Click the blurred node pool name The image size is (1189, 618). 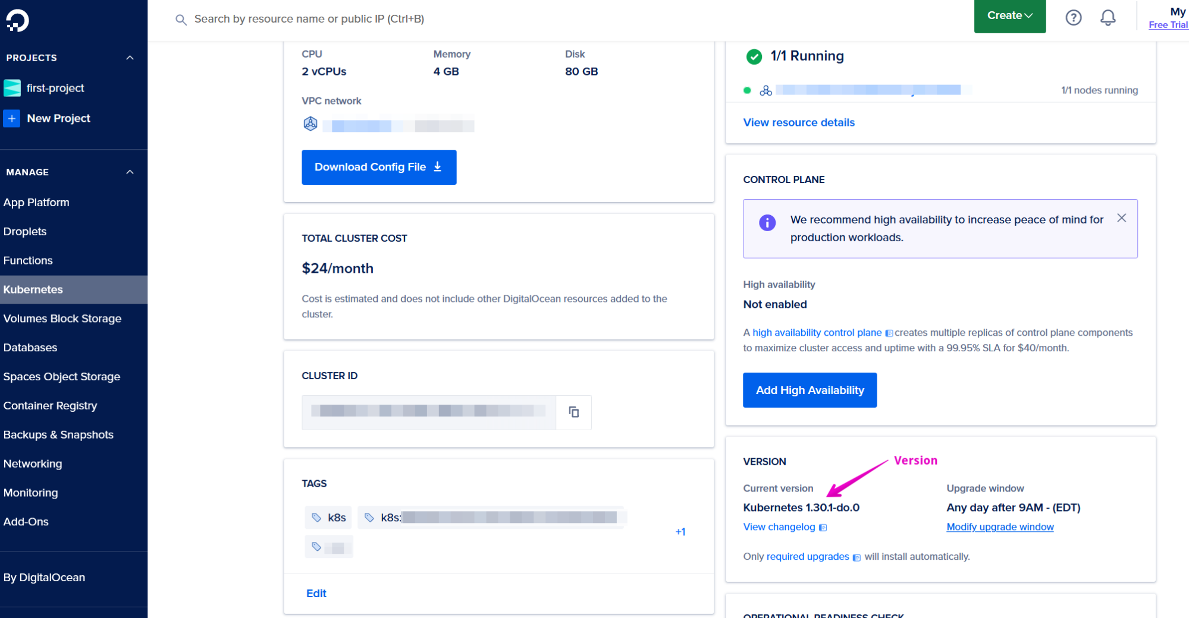(x=868, y=90)
